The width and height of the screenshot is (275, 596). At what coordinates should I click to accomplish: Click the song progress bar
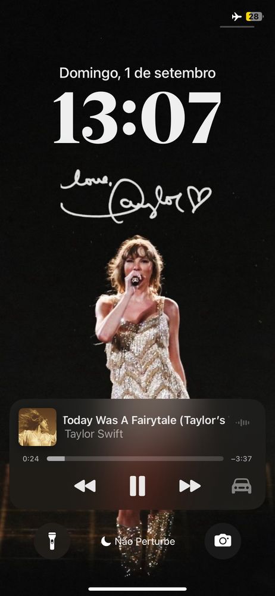(135, 459)
